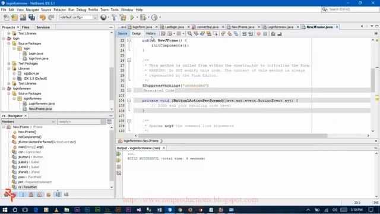Click the Build Project hammer icon
This screenshot has height=214, width=380.
[114, 17]
